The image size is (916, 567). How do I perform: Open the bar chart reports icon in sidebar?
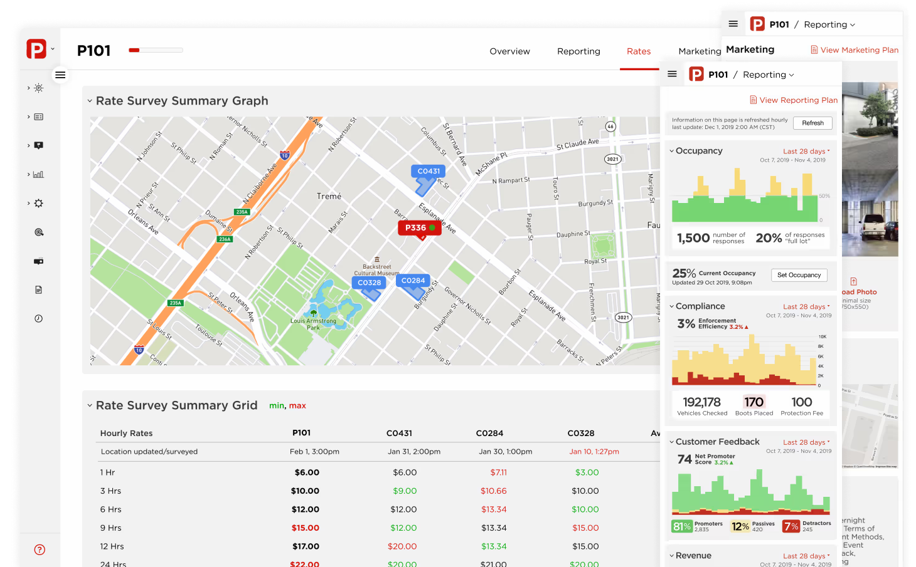pyautogui.click(x=38, y=174)
